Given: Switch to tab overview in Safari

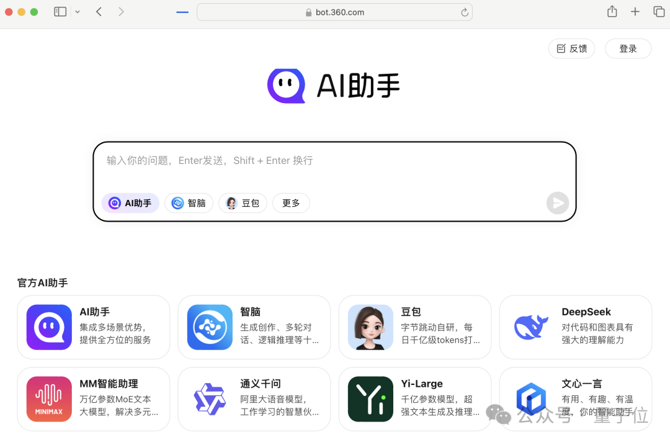Looking at the screenshot, I should point(659,11).
